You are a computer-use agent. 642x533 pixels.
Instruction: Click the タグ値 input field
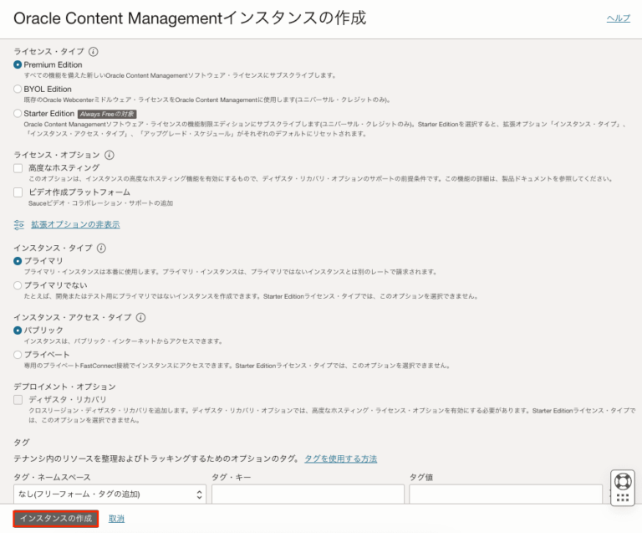click(x=505, y=495)
